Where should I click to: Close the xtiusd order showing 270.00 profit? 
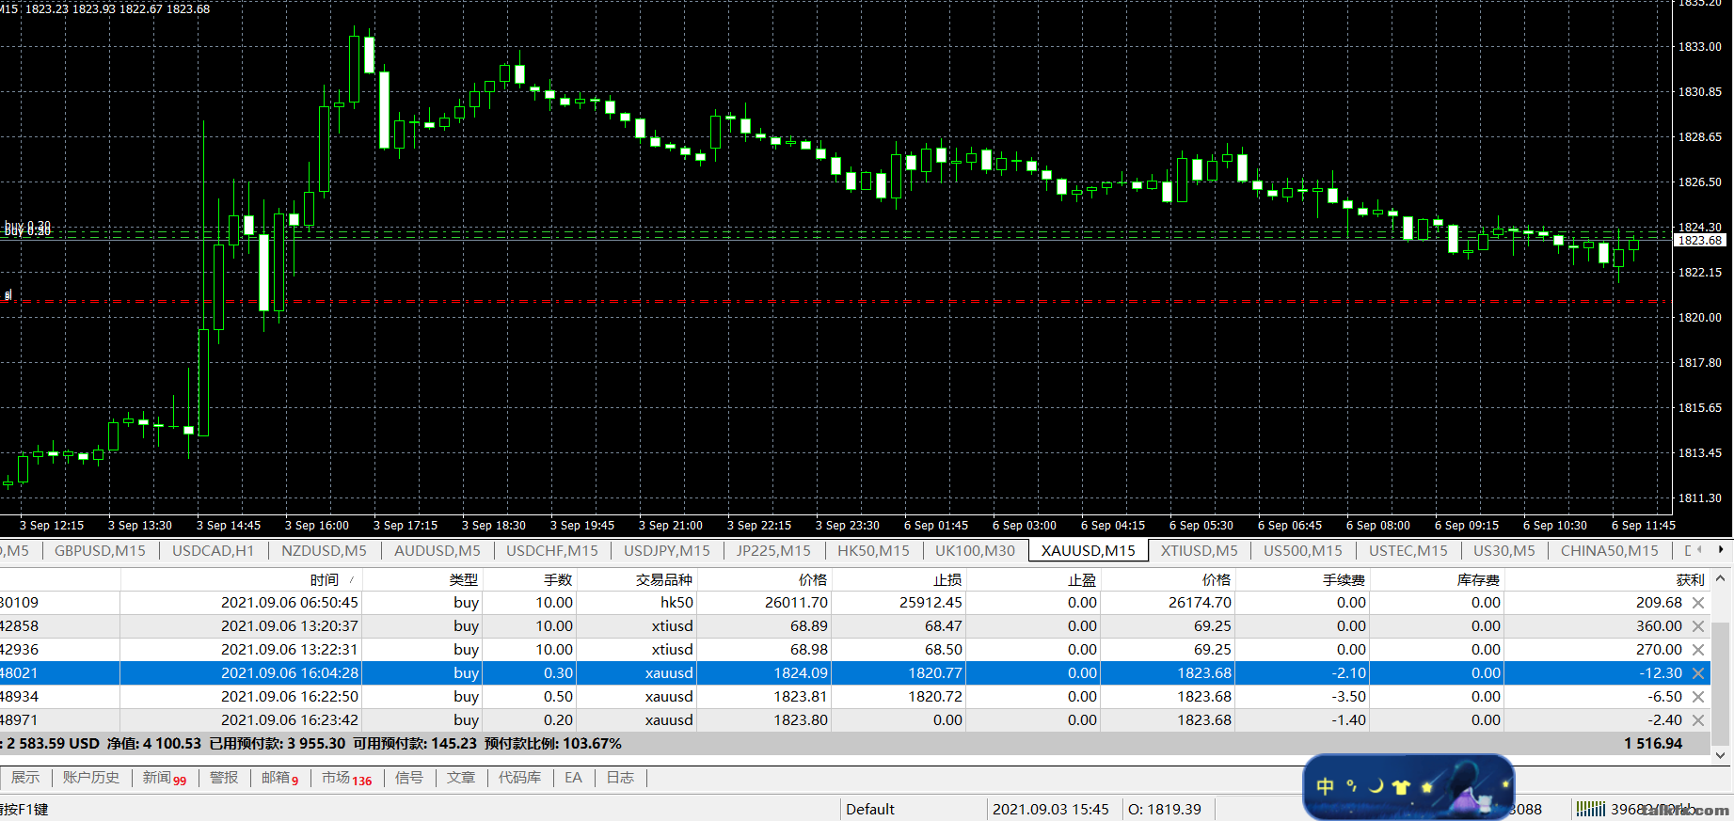click(x=1698, y=650)
